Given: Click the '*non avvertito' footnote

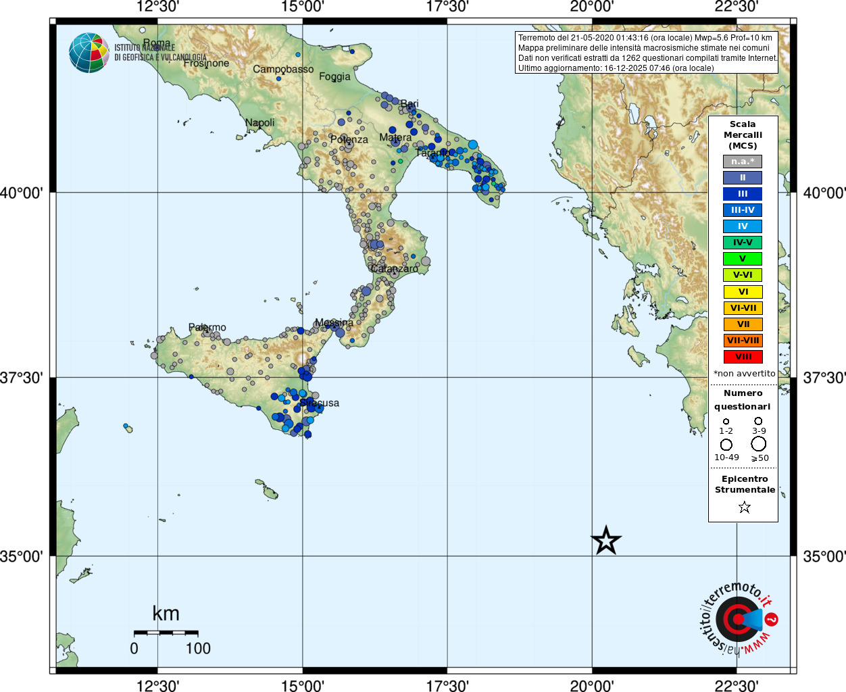Looking at the screenshot, I should tap(744, 373).
